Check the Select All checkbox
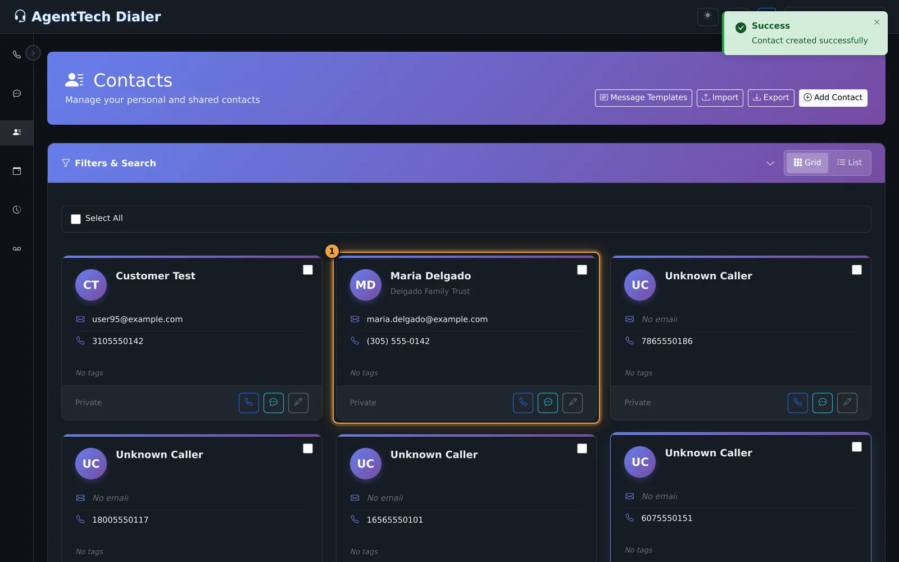Screen dimensions: 899x562 click(x=76, y=219)
